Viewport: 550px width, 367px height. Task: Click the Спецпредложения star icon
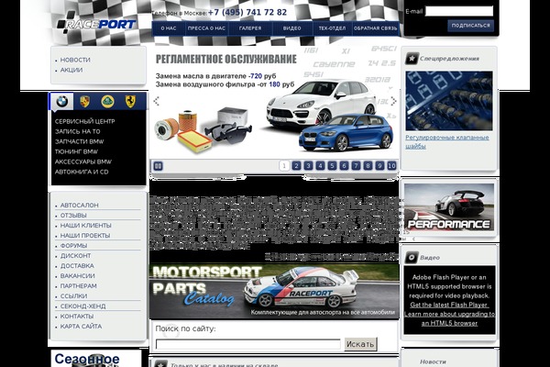pos(412,59)
